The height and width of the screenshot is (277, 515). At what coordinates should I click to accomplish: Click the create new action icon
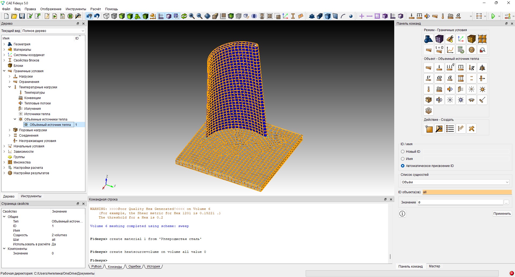pos(429,129)
